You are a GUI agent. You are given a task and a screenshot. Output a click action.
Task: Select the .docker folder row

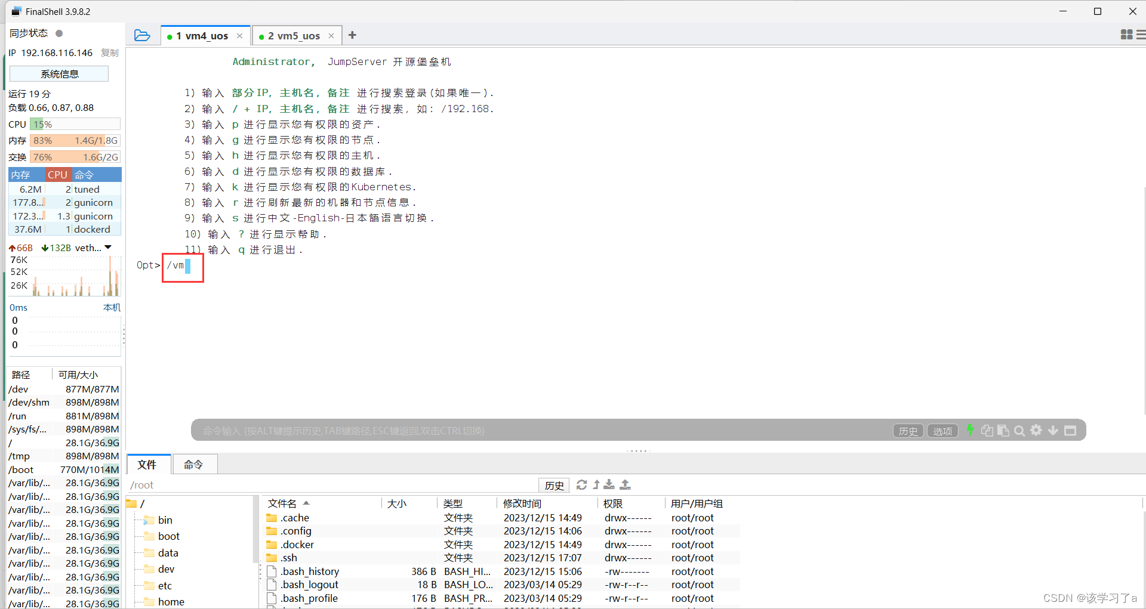coord(501,545)
